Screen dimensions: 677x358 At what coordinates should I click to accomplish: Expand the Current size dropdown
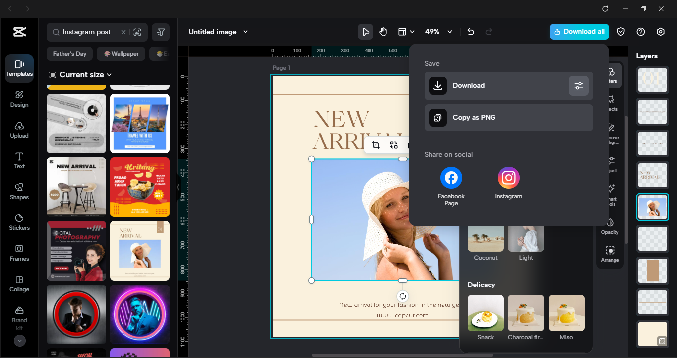(79, 74)
